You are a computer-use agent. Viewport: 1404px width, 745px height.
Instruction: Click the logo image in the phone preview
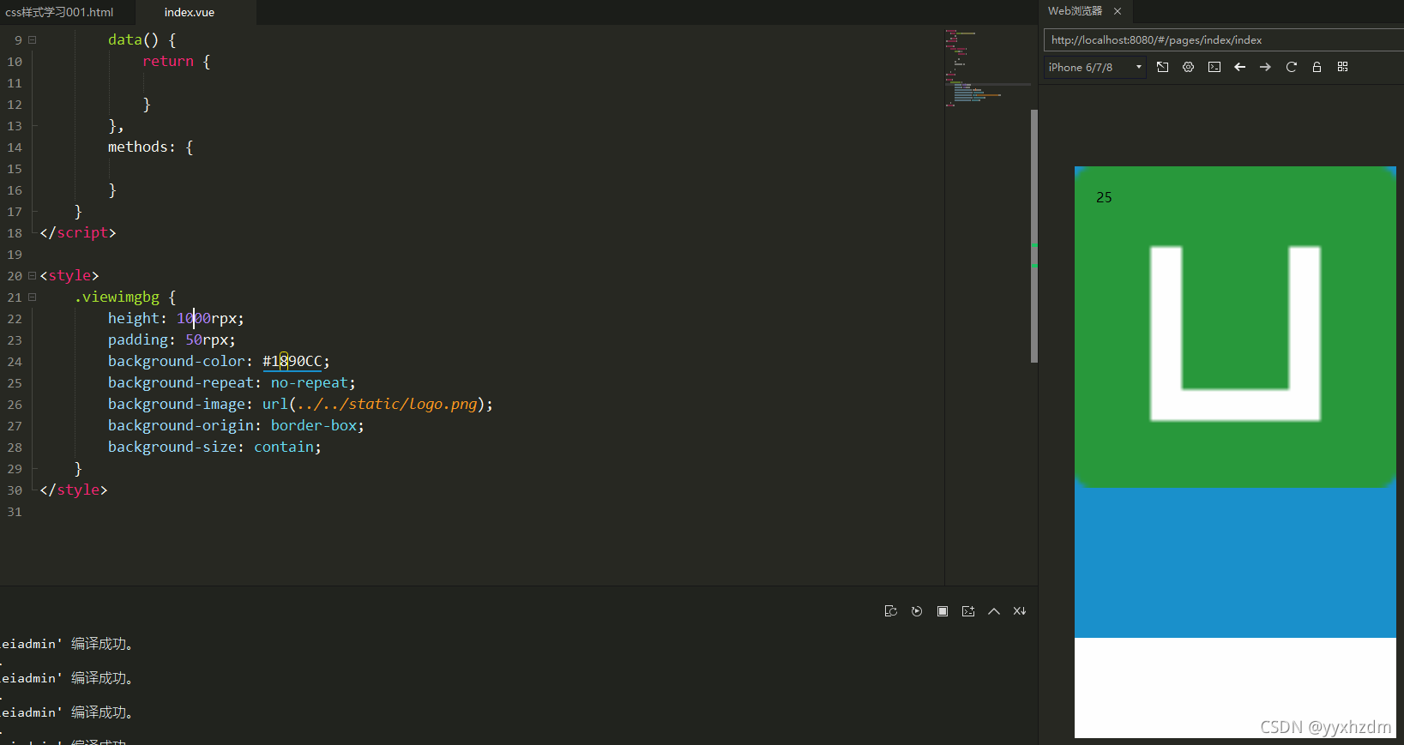click(1235, 327)
